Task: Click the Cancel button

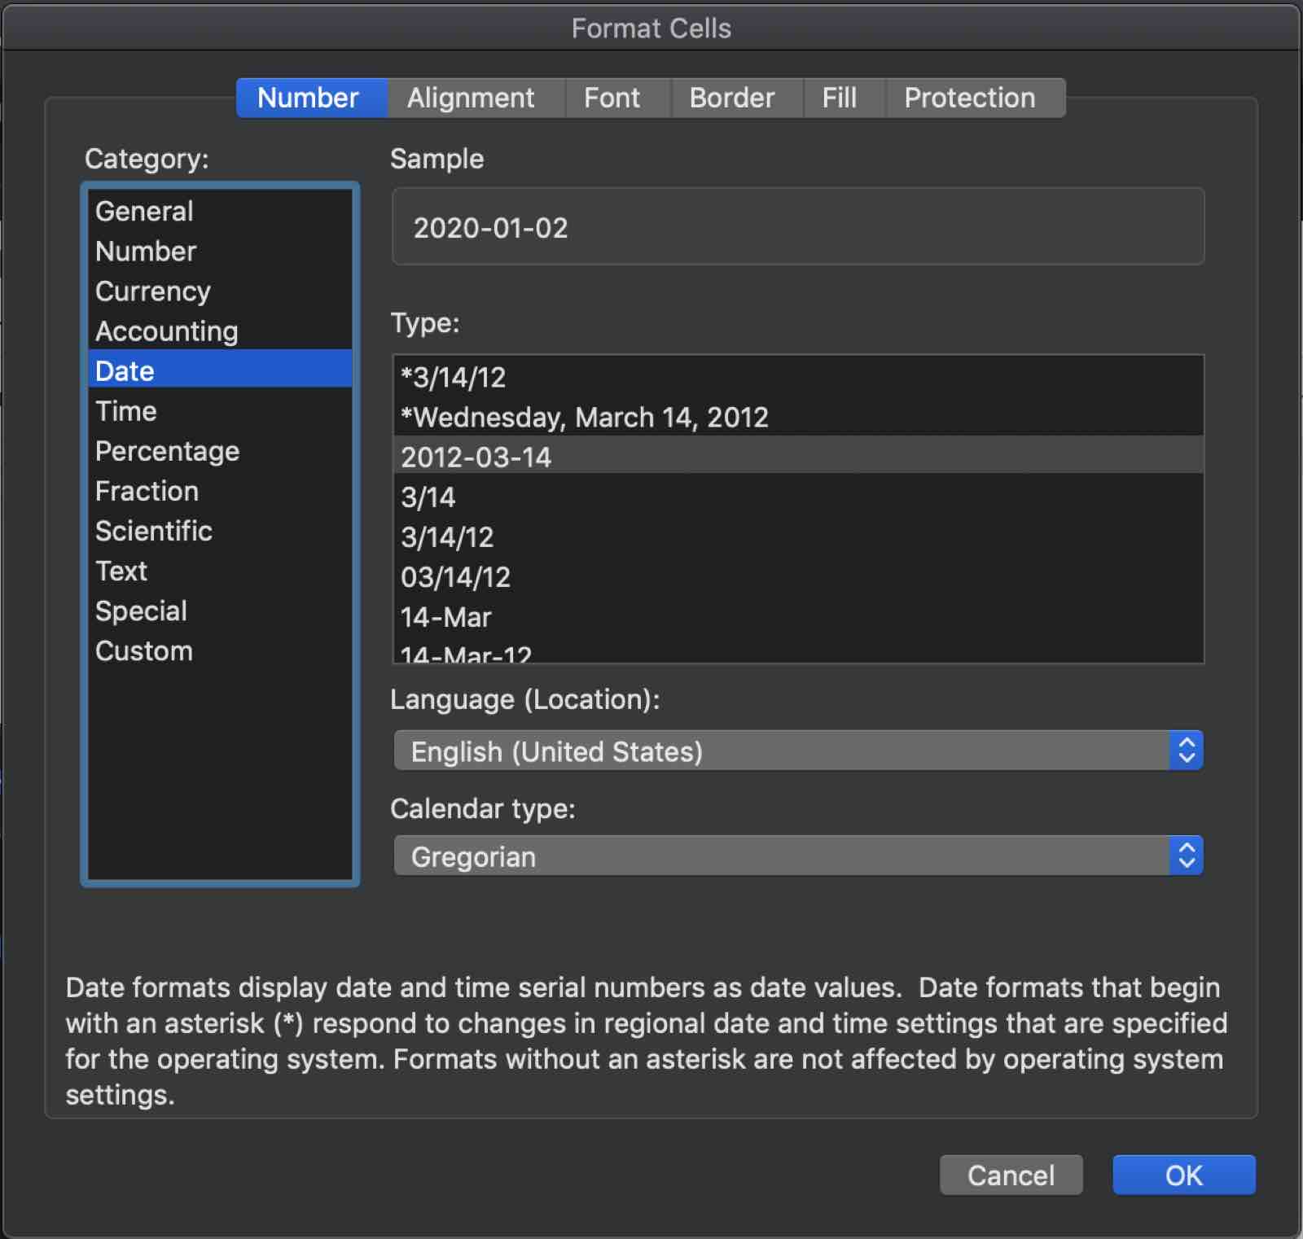Action: point(1011,1175)
